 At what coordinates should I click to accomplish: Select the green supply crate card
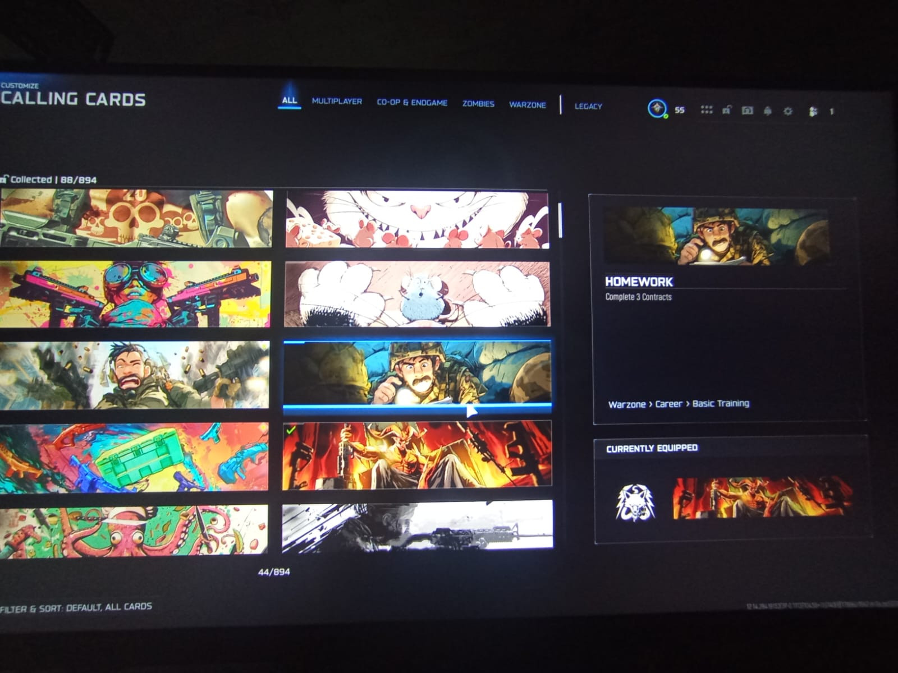pos(134,458)
